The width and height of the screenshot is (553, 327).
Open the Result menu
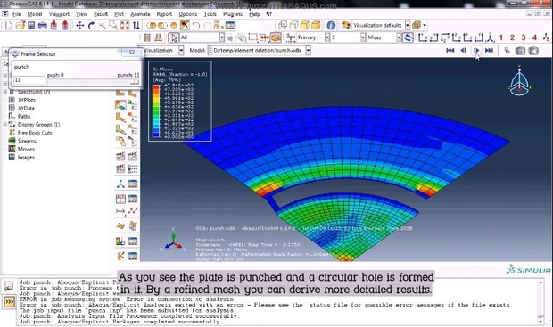[x=101, y=14]
